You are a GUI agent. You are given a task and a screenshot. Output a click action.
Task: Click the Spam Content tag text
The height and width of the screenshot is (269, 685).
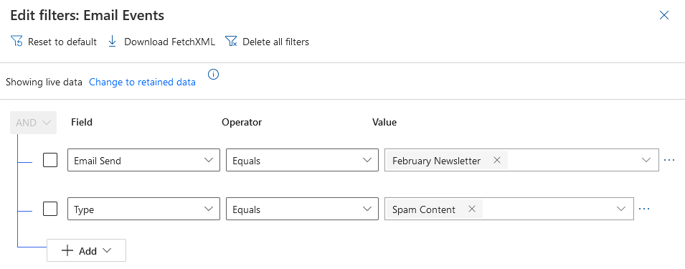click(x=424, y=209)
